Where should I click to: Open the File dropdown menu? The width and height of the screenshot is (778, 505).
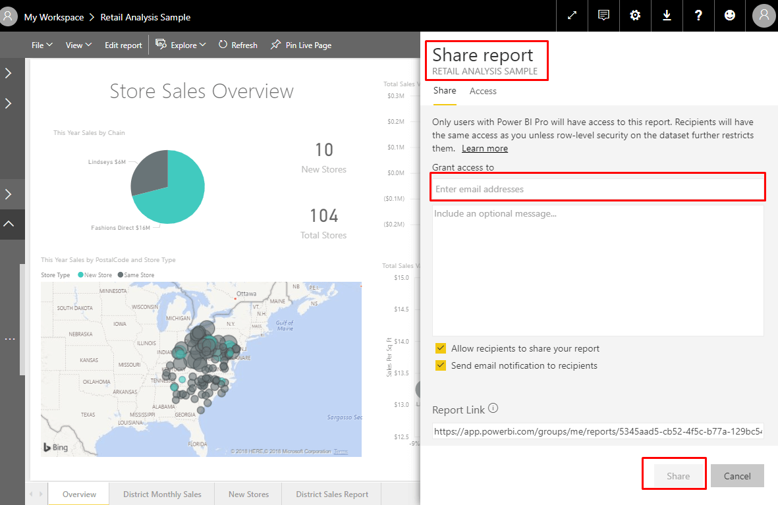[x=42, y=45]
